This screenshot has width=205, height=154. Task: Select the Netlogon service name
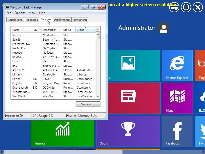tap(18, 53)
